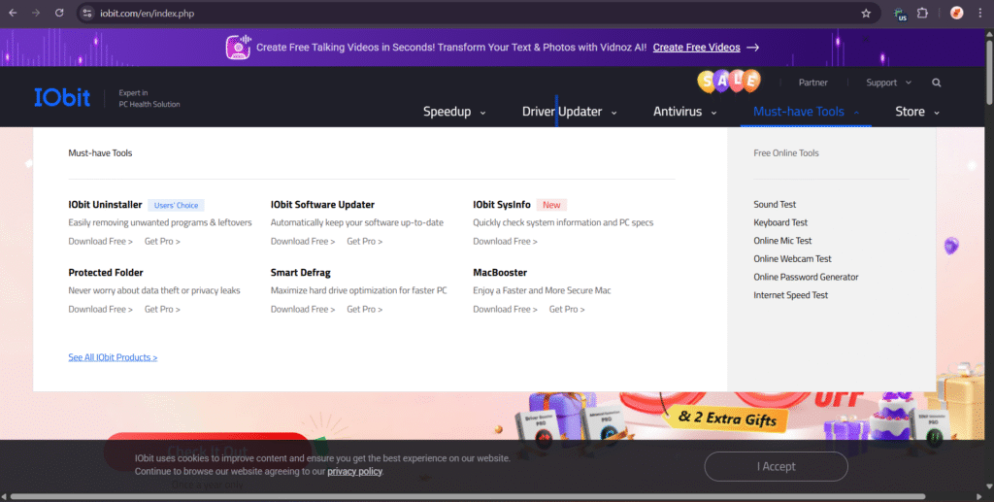Viewport: 994px width, 502px height.
Task: Open the site search magnifier icon
Action: point(937,83)
